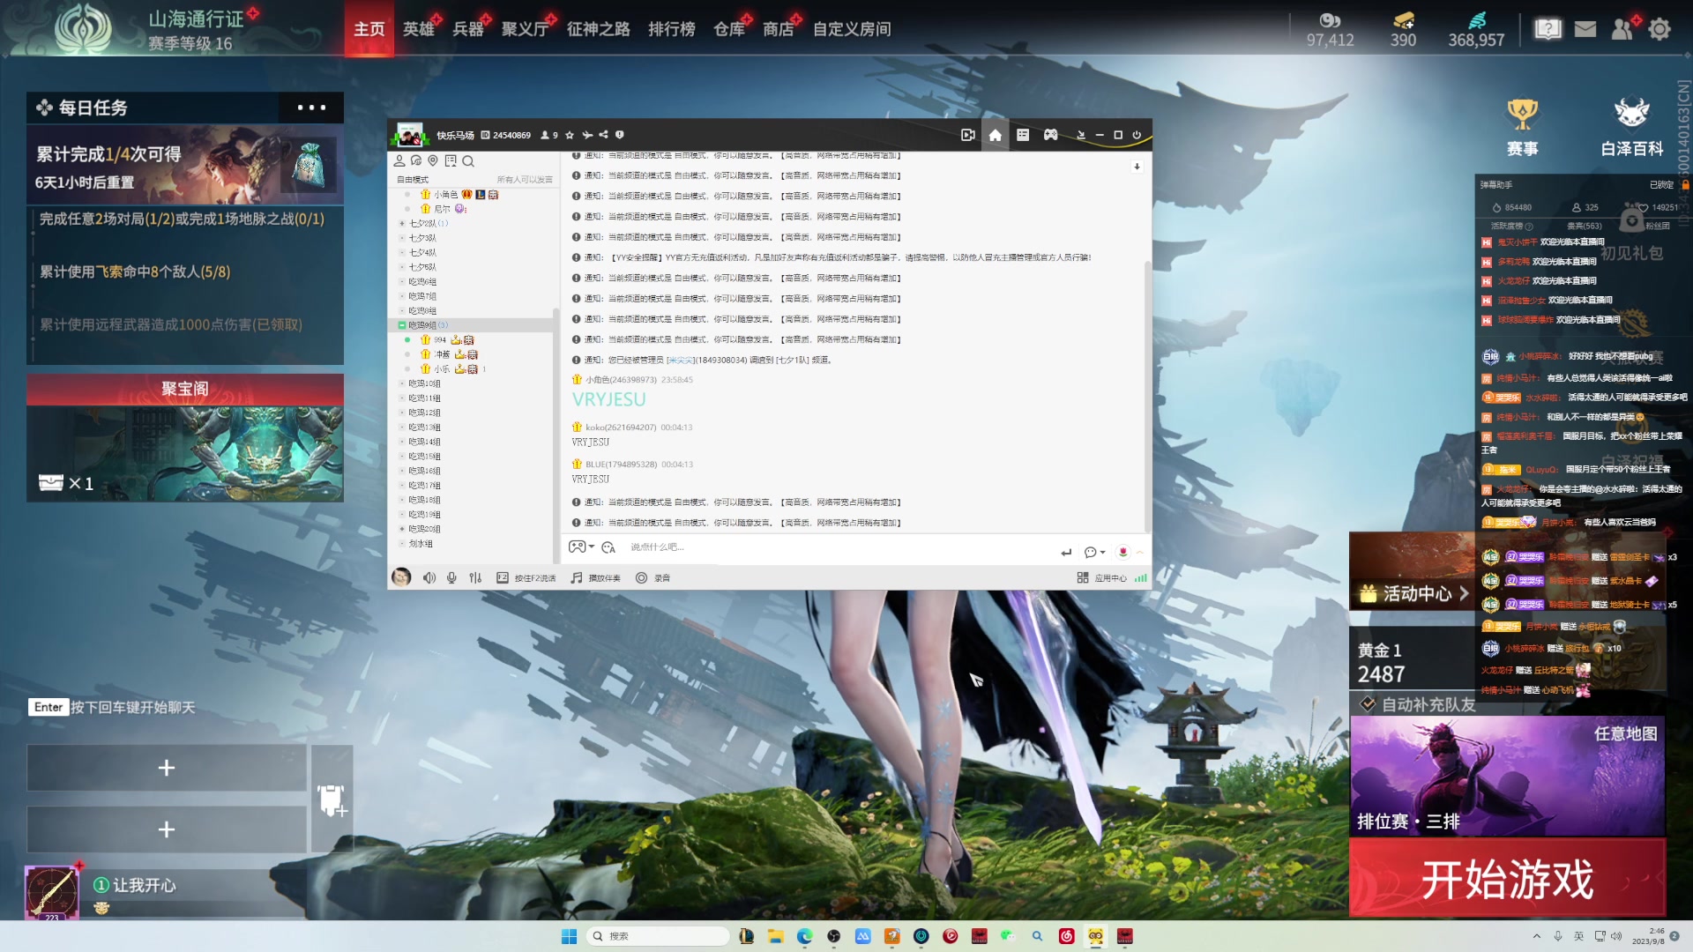Send the chat message with enter arrow
The width and height of the screenshot is (1693, 952).
1066,553
